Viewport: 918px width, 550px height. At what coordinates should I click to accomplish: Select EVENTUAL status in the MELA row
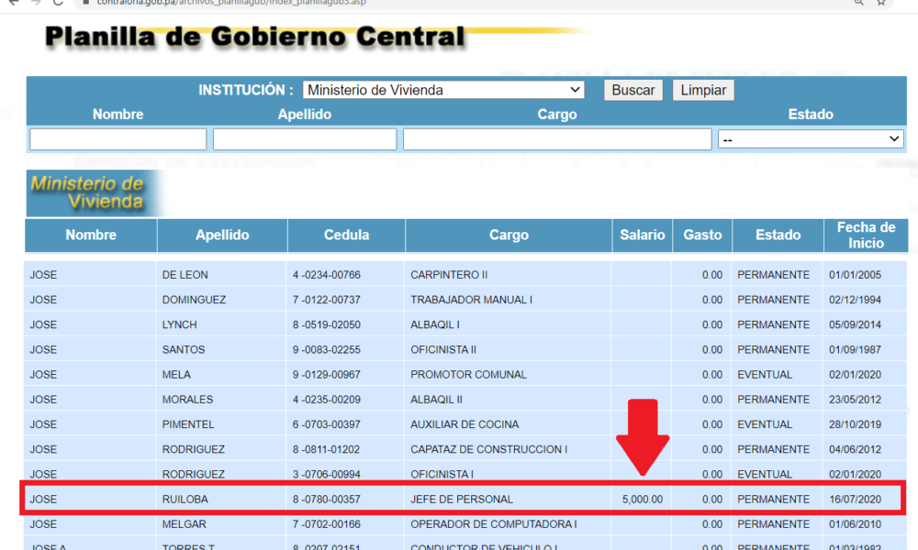(765, 375)
